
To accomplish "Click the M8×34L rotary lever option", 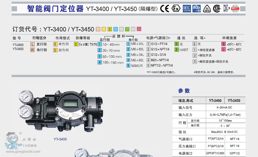I will (135, 55).
